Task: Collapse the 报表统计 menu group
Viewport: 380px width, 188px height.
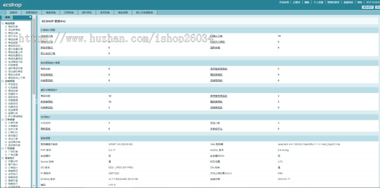Action: click(3, 158)
